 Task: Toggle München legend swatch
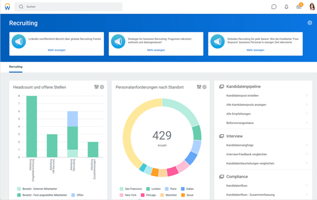coord(162,195)
